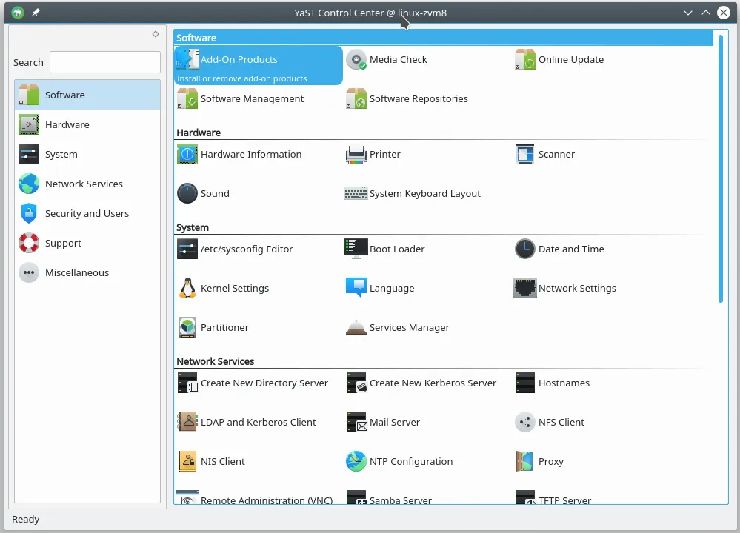Select the Support section
This screenshot has width=740, height=533.
coord(63,243)
